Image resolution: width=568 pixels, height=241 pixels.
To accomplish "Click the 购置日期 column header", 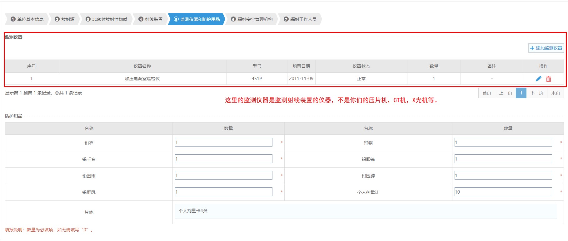I will coord(301,66).
